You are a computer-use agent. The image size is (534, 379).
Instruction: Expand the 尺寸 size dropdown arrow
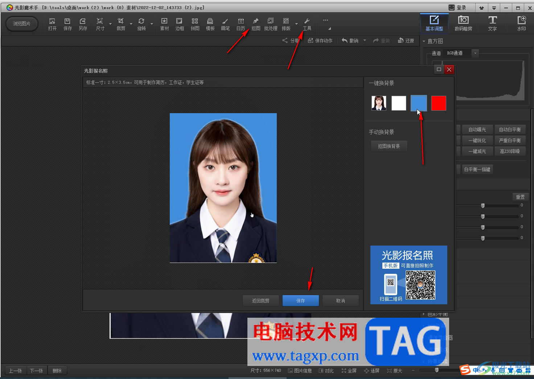[110, 24]
